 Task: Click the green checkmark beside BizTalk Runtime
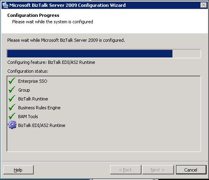pyautogui.click(x=12, y=98)
